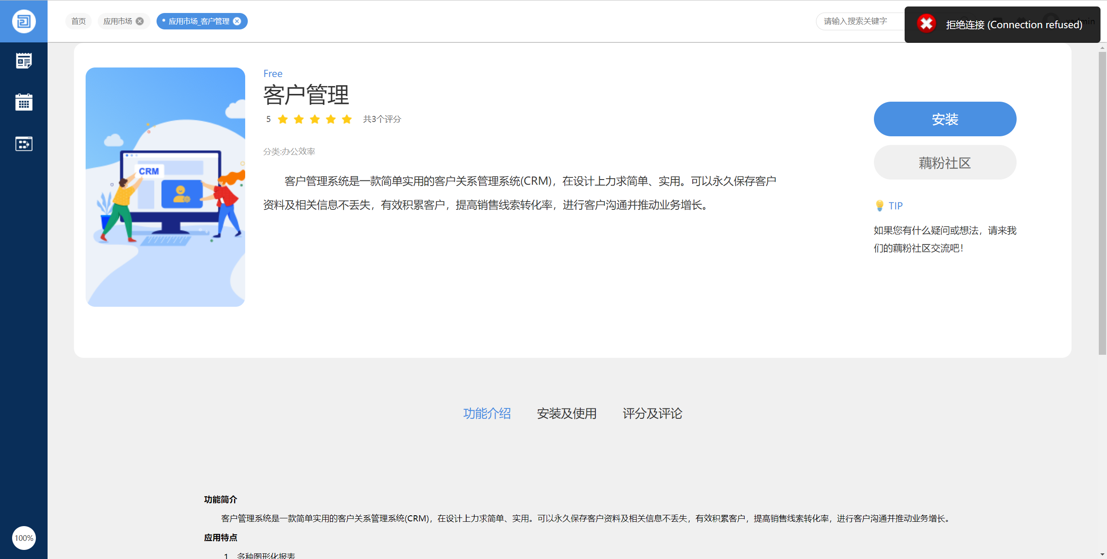Open the 评分及评论 section tab
1107x559 pixels.
coord(652,413)
